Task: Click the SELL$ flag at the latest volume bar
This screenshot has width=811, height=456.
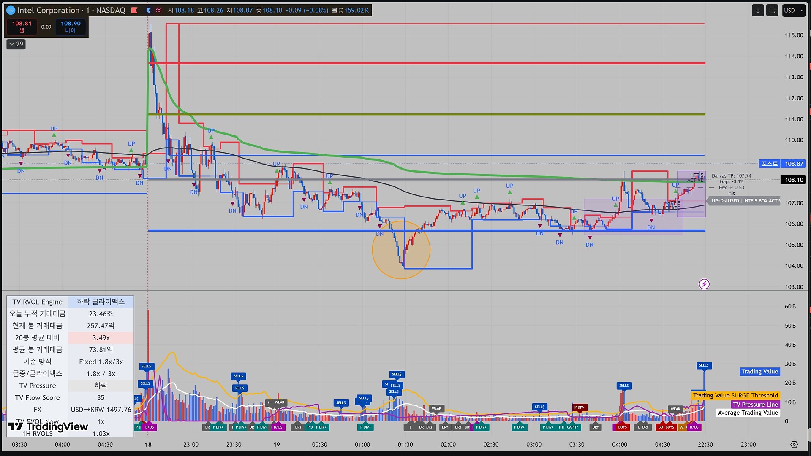Action: (x=704, y=365)
